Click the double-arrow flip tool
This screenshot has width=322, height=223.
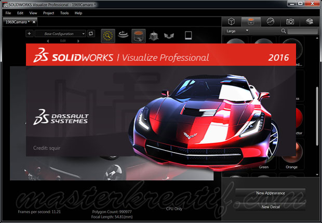[169, 36]
